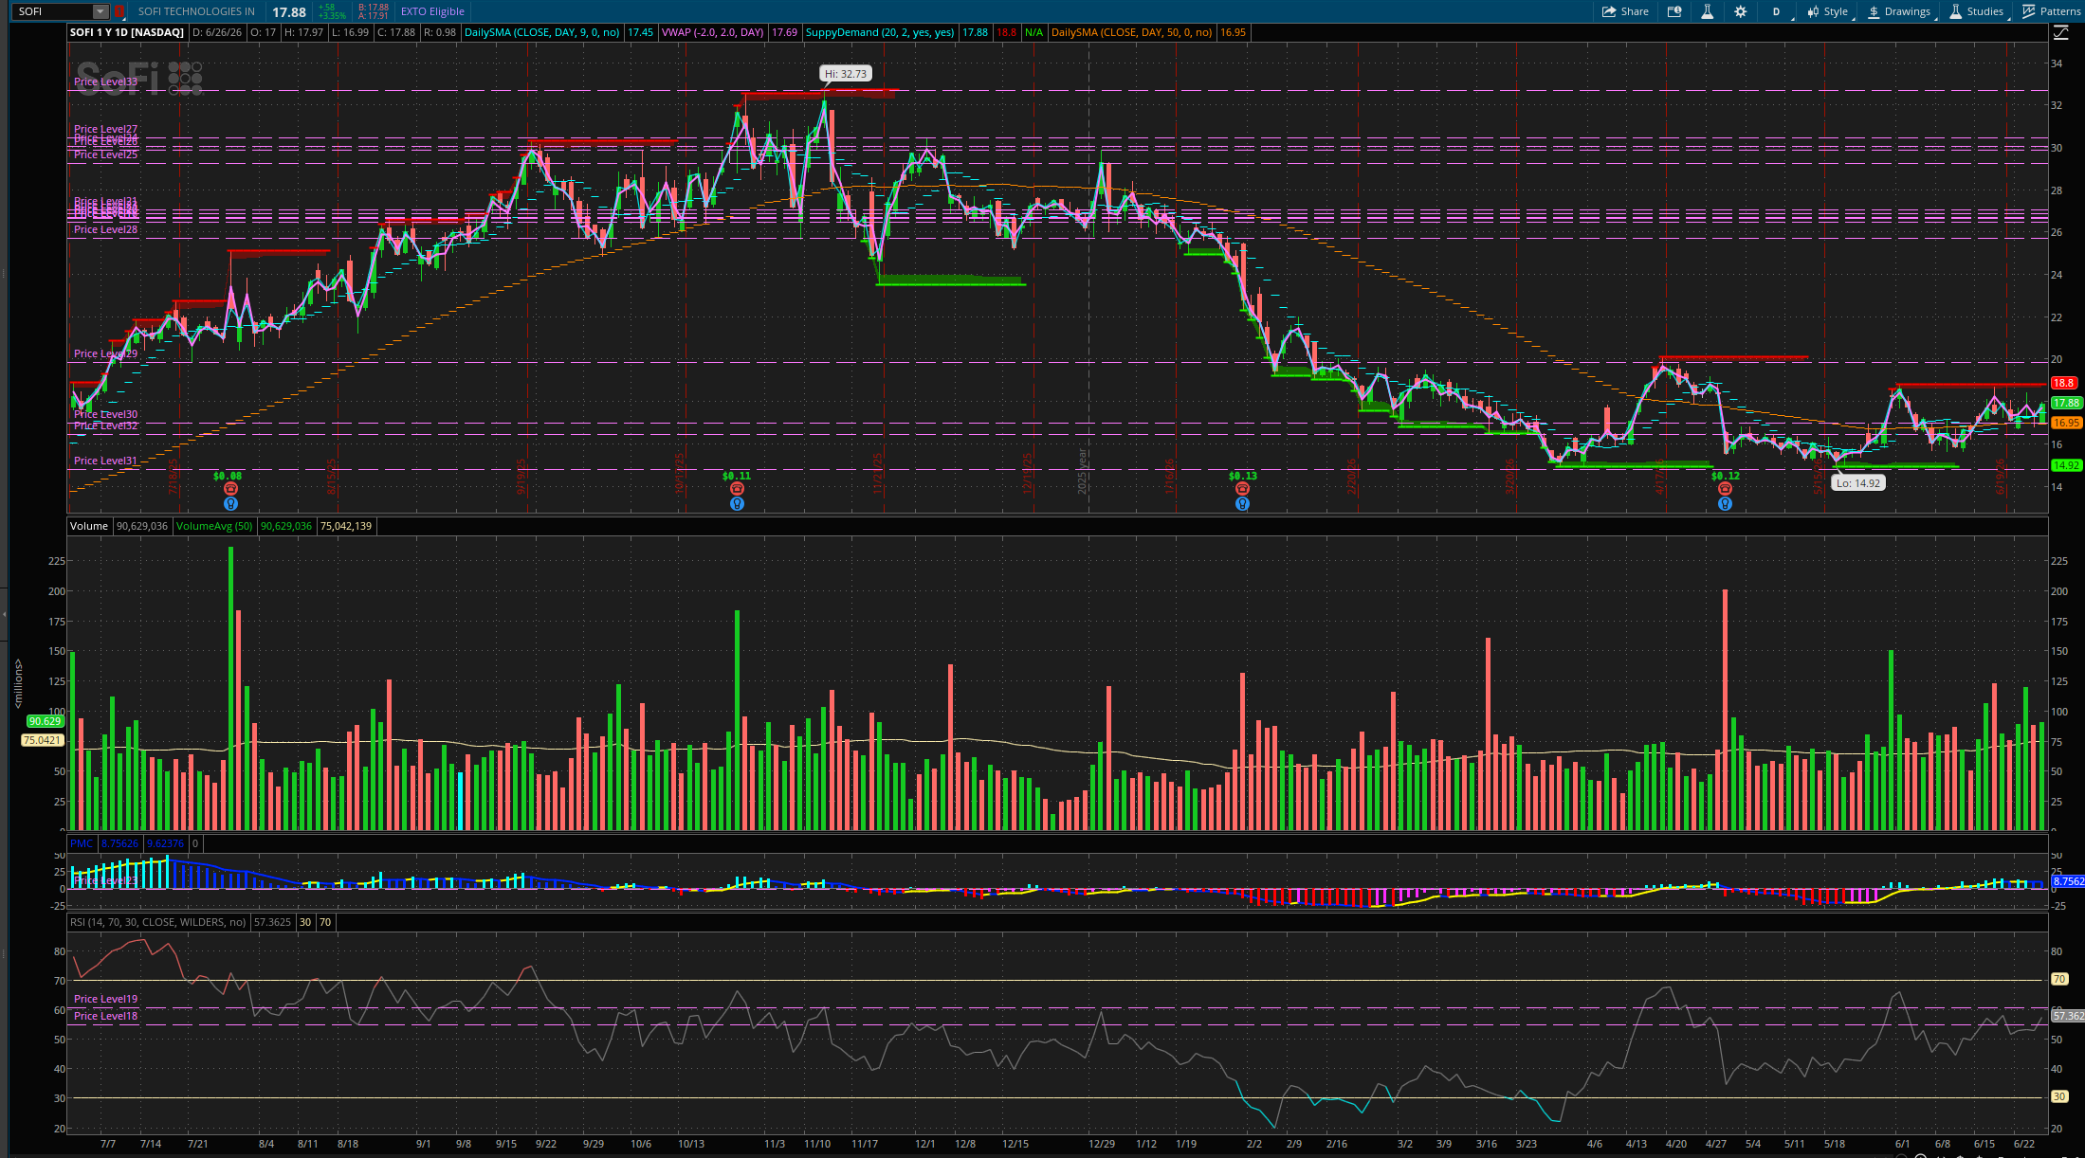The height and width of the screenshot is (1158, 2085).
Task: Click the 90.629 volume axis tag
Action: pyautogui.click(x=45, y=721)
